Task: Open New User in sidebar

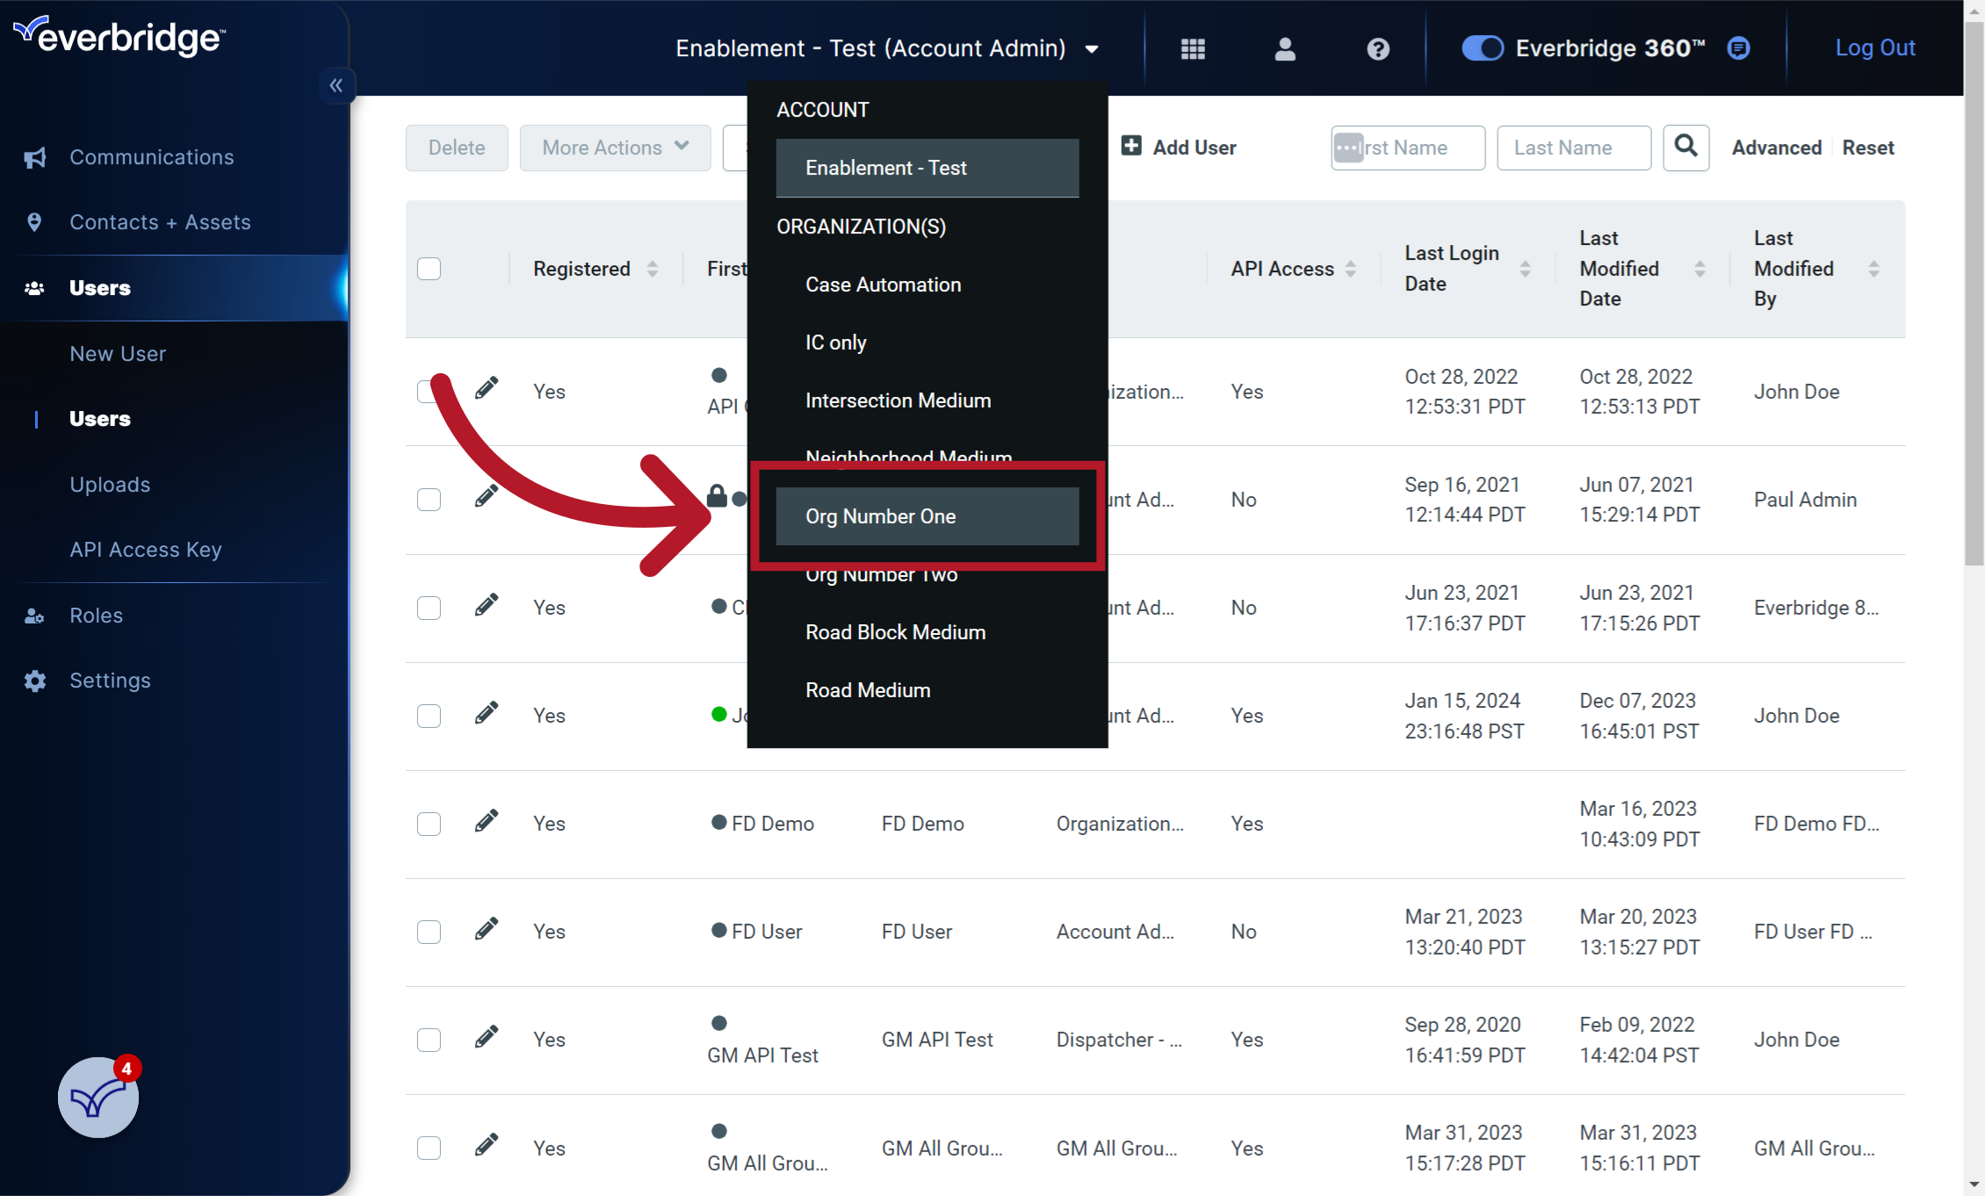Action: tap(118, 354)
